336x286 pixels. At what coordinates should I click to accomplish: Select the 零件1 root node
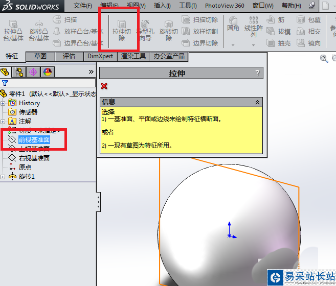17,94
